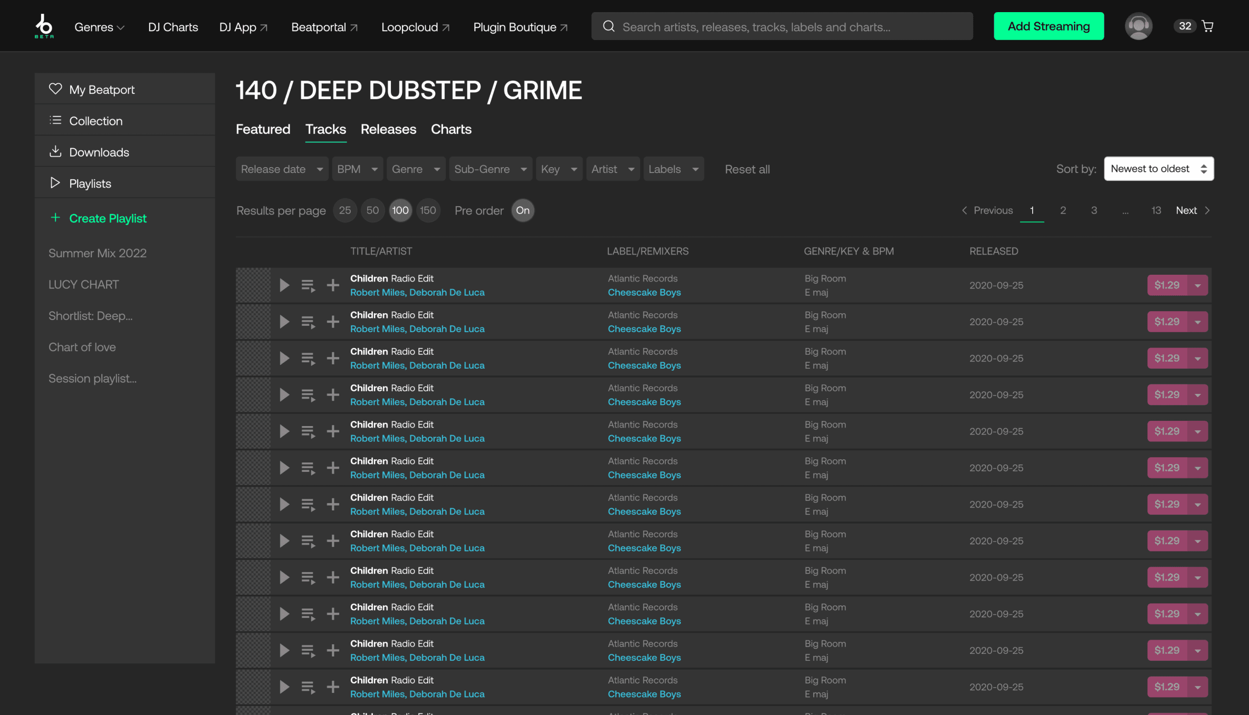Open the Key filter dropdown
The height and width of the screenshot is (715, 1249).
point(559,169)
